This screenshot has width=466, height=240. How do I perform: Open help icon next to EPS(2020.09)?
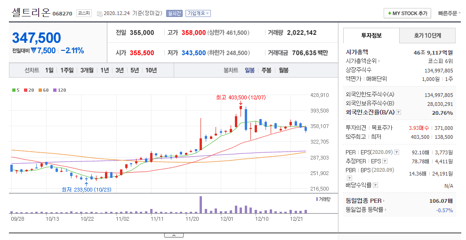(x=396, y=152)
